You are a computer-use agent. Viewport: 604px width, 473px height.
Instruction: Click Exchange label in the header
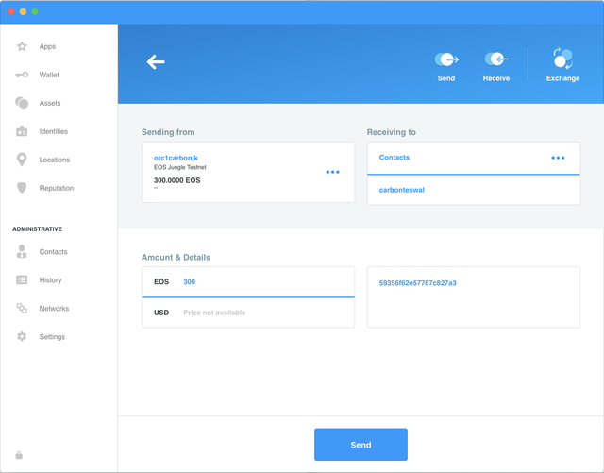562,78
